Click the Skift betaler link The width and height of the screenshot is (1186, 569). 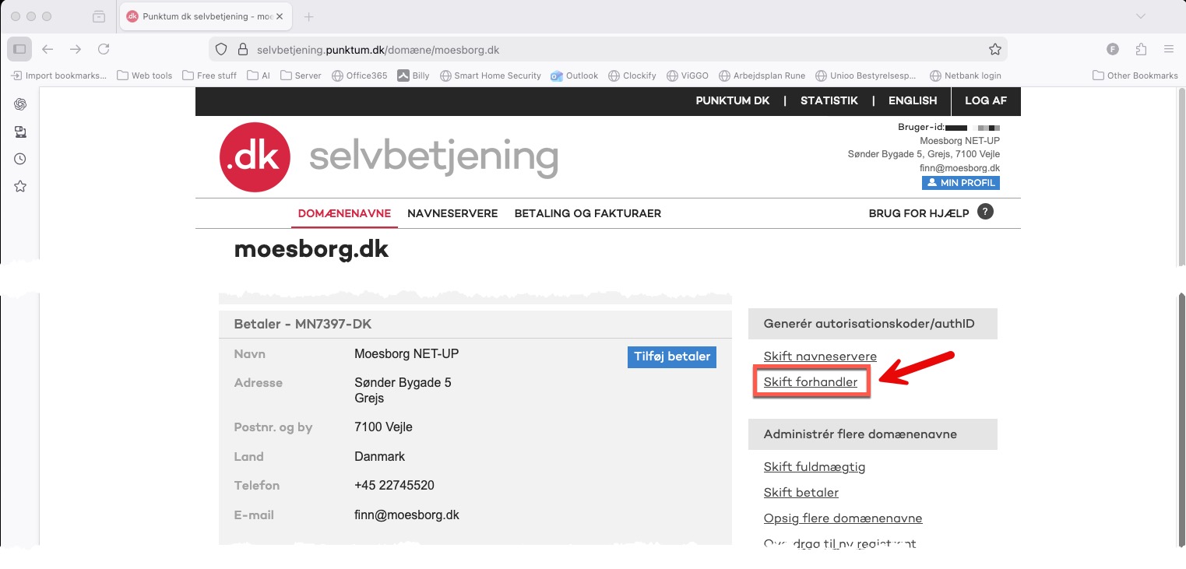point(801,493)
